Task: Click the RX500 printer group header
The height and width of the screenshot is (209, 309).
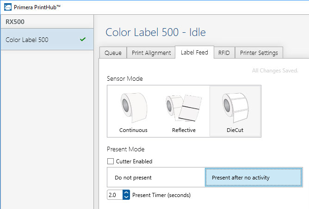Action: point(47,22)
